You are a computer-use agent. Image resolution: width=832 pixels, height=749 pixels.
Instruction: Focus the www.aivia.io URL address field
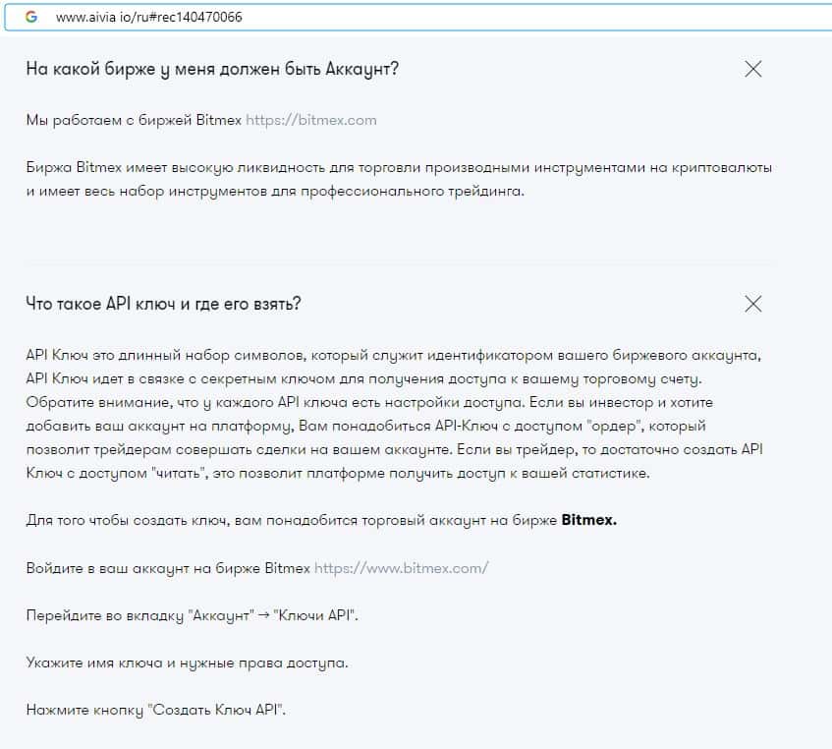[149, 18]
